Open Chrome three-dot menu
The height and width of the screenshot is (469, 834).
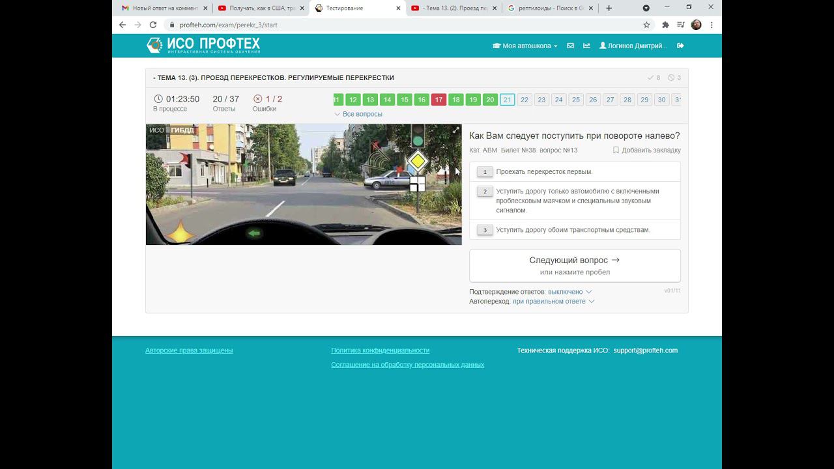pyautogui.click(x=712, y=25)
